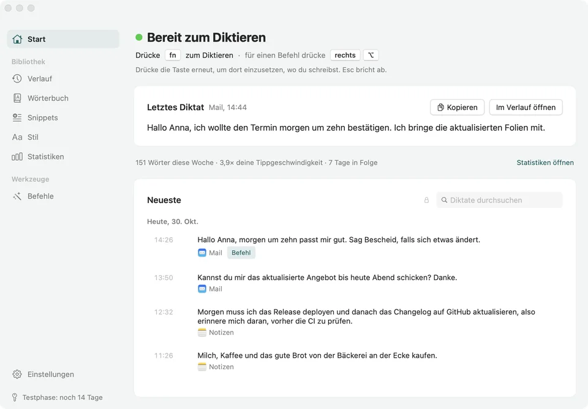588x409 pixels.
Task: Click the dictionary book icon
Action: point(17,98)
